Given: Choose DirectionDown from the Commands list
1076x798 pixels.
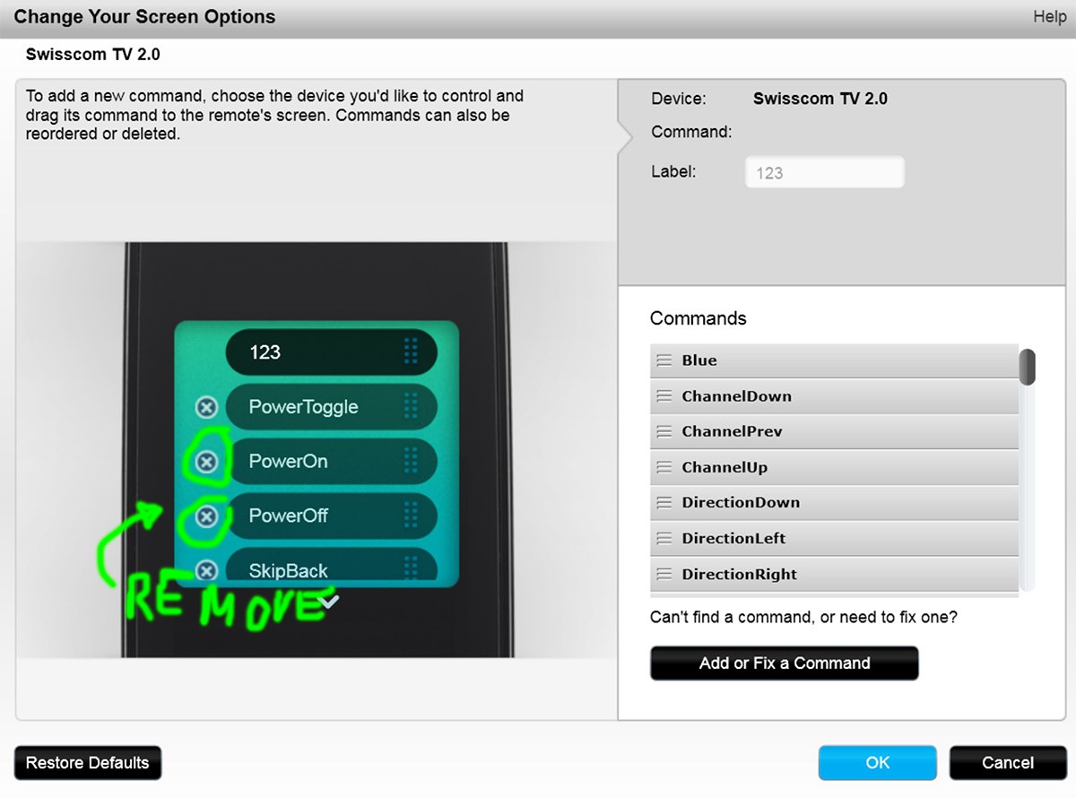Looking at the screenshot, I should tap(834, 503).
